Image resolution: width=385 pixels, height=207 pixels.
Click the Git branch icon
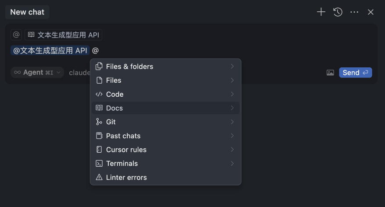point(99,122)
